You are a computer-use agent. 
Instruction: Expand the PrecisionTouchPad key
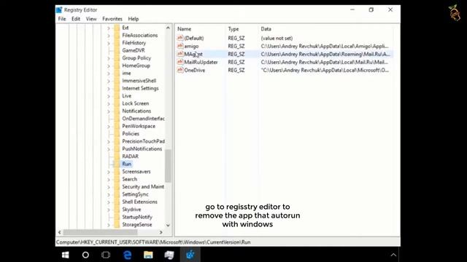[109, 142]
